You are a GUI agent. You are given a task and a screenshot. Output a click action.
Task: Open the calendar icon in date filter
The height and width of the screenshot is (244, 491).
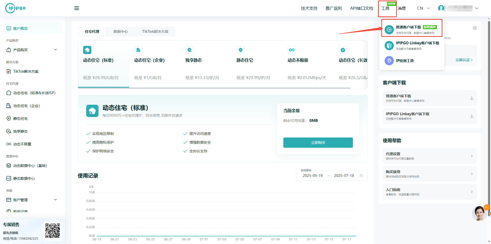(x=361, y=176)
